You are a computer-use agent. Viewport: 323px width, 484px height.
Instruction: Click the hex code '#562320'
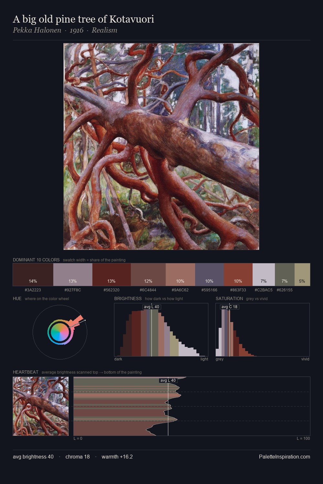point(111,290)
